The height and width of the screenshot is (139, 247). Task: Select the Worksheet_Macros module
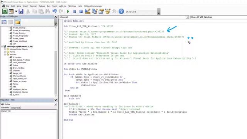pos(20,92)
